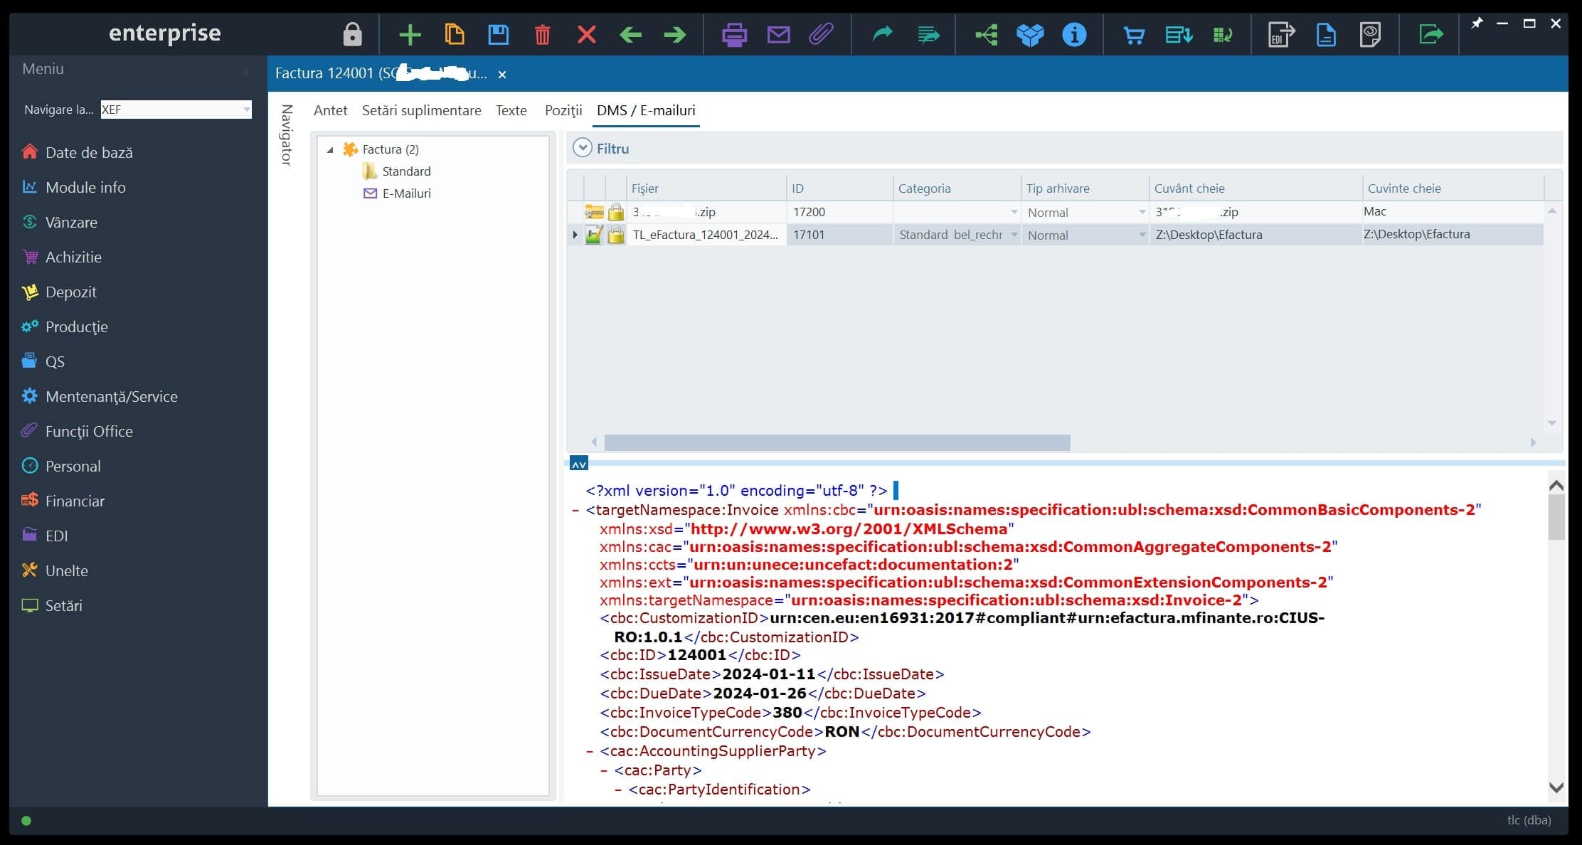Click the green lines-with-arrow icon

coord(928,34)
